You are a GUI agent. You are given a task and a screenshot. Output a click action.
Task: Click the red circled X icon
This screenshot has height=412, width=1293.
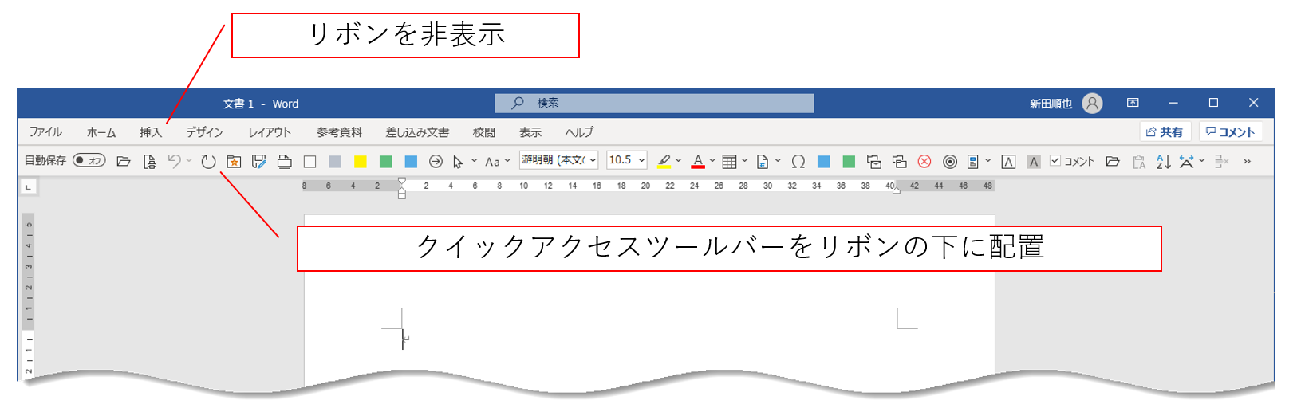pyautogui.click(x=924, y=162)
